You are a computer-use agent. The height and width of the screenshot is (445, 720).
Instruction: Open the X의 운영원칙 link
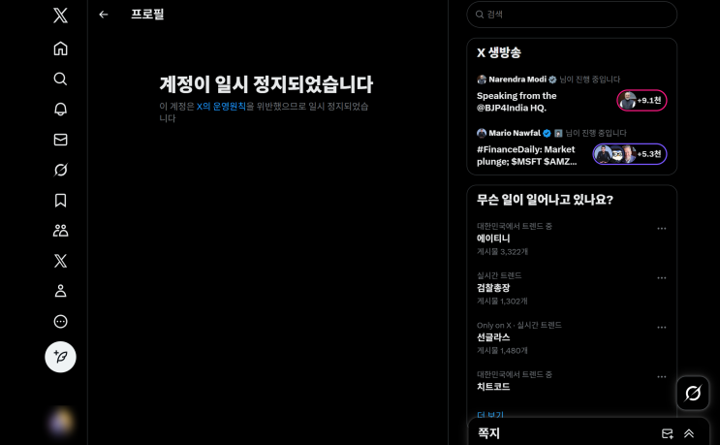(221, 107)
